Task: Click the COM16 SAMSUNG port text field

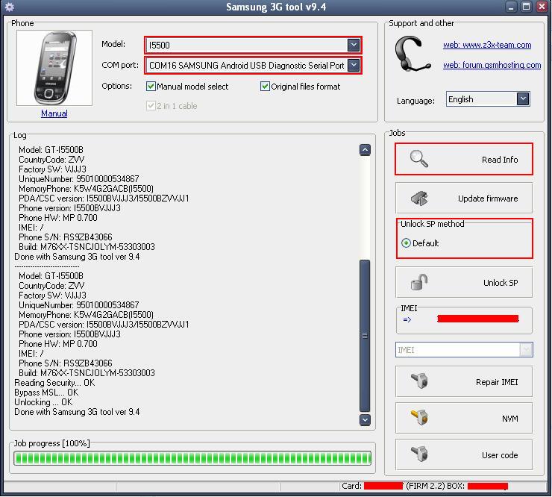Action: coord(247,65)
